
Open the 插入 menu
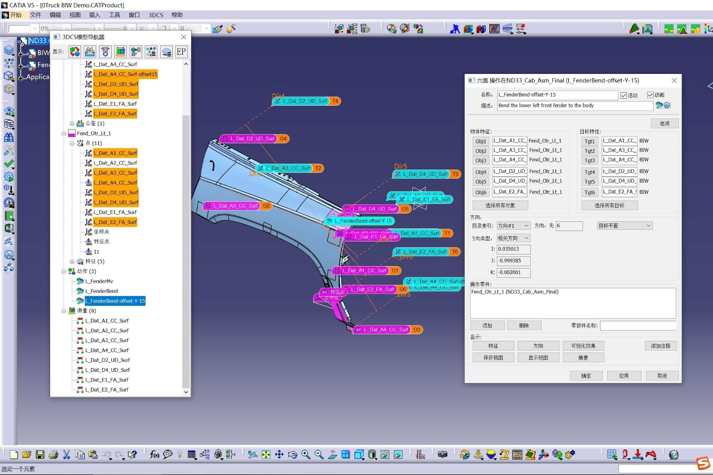pos(95,15)
